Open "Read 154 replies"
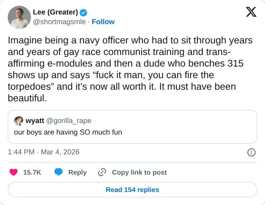Image resolution: width=265 pixels, height=205 pixels. click(132, 190)
